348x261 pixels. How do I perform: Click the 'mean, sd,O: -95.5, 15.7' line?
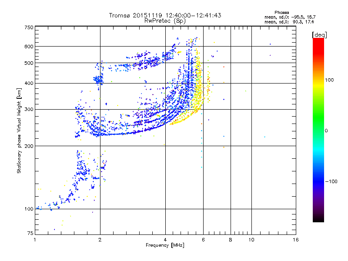(x=290, y=17)
